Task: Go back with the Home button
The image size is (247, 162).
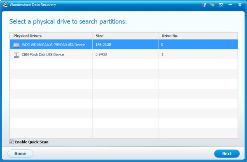Action: pyautogui.click(x=20, y=153)
